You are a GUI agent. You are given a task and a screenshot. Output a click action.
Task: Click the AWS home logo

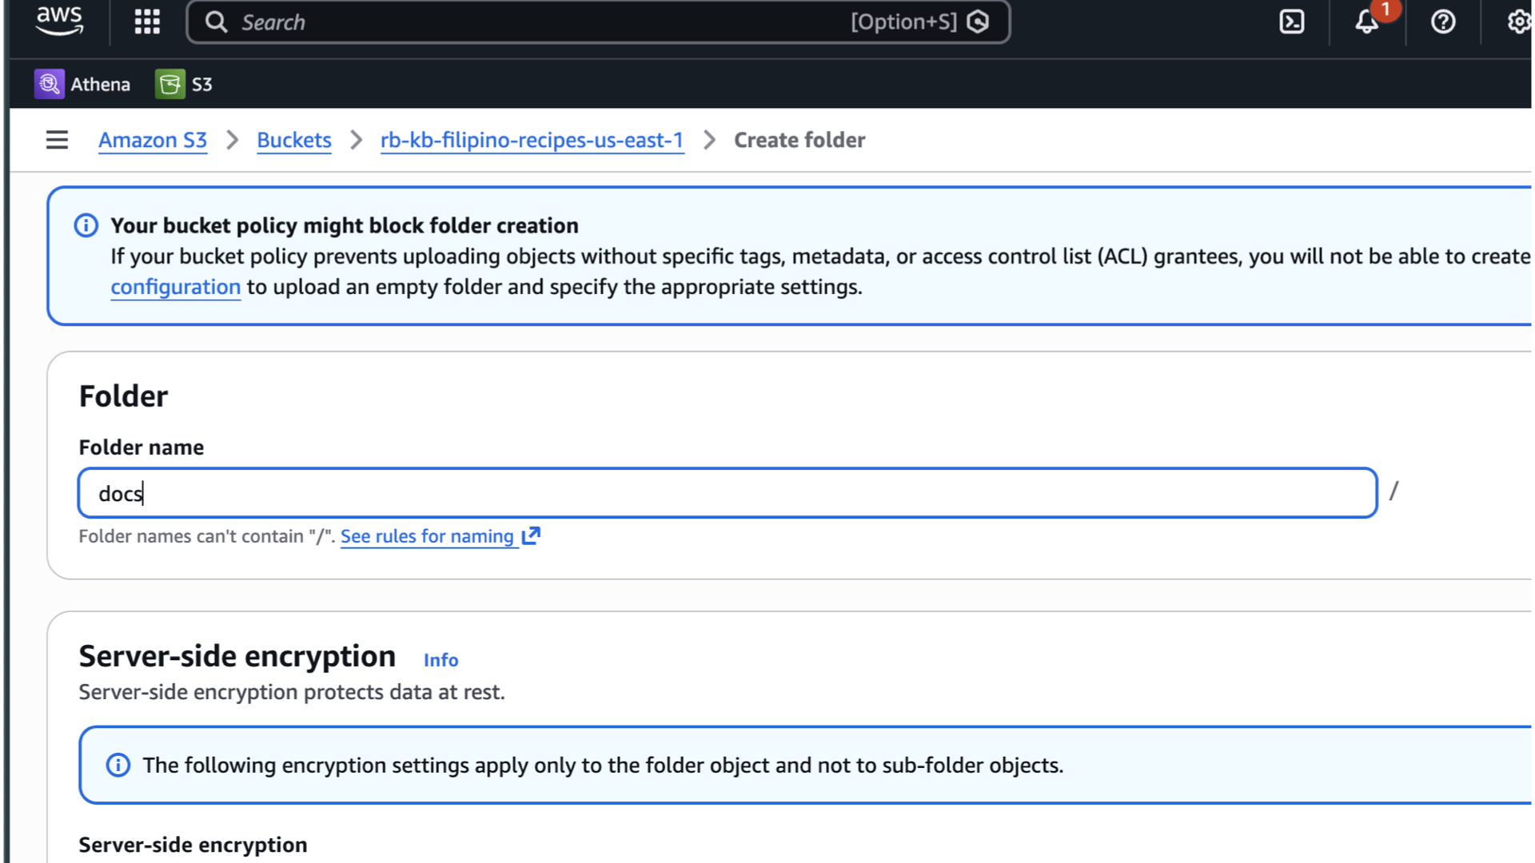click(x=59, y=22)
